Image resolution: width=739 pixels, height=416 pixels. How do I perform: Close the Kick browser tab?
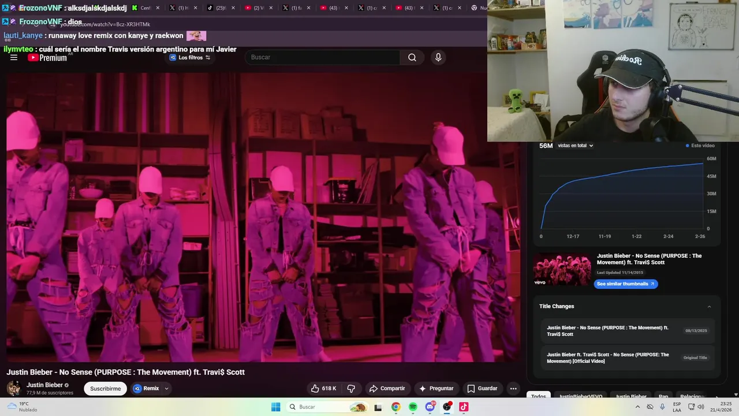158,8
